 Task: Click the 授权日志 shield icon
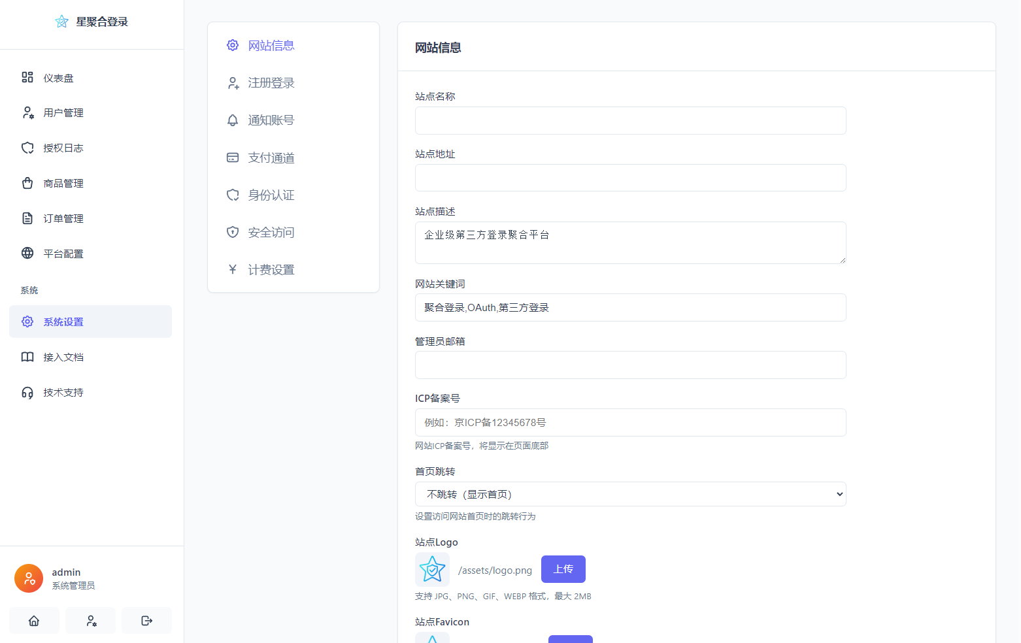[27, 148]
